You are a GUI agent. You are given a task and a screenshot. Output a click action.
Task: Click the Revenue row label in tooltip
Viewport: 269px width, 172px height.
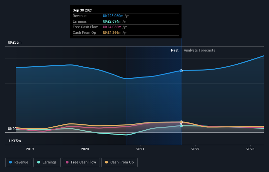pyautogui.click(x=79, y=16)
